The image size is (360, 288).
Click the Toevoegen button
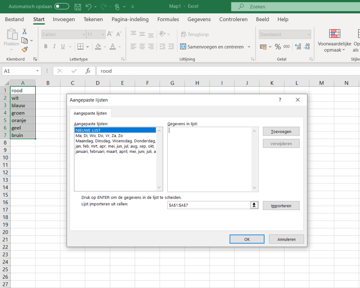pos(281,132)
